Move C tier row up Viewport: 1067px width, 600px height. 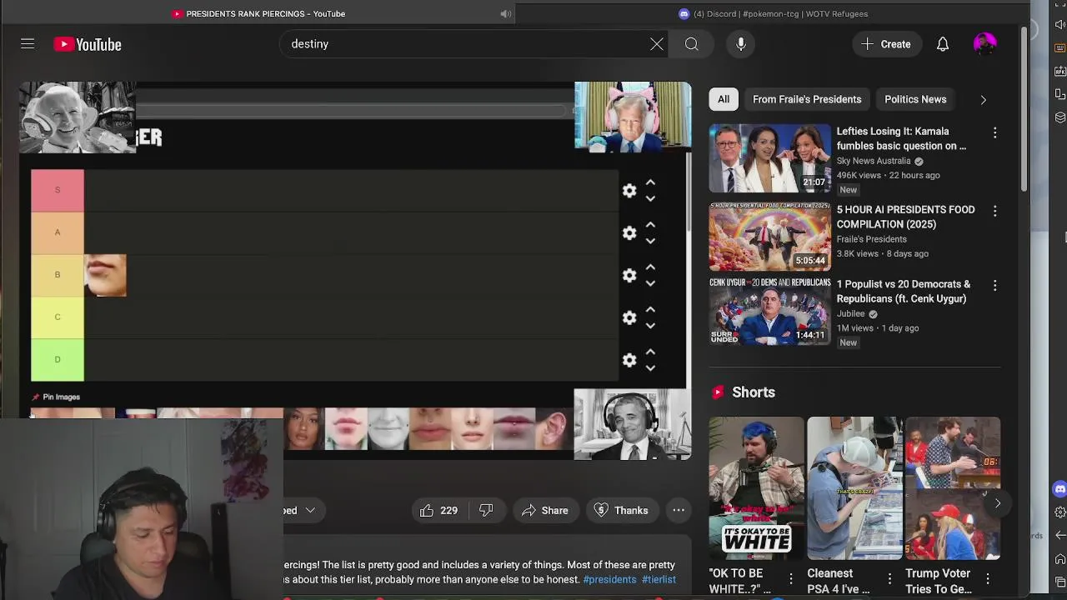(650, 310)
